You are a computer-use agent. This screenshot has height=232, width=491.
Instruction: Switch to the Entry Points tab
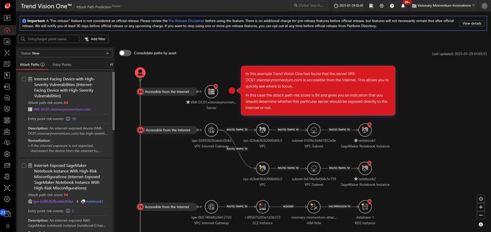click(x=62, y=64)
